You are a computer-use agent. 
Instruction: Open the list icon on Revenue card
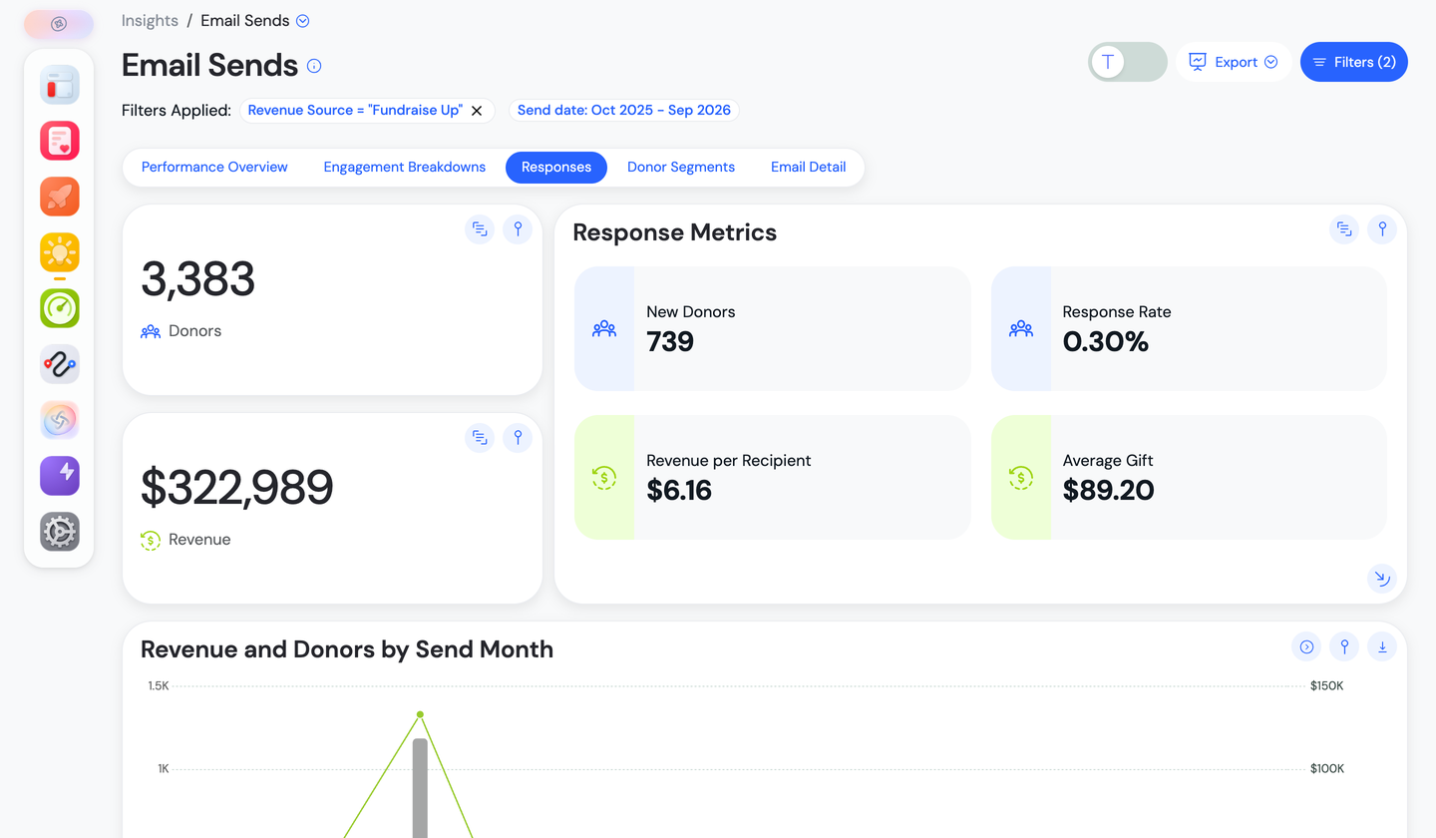[x=480, y=437]
